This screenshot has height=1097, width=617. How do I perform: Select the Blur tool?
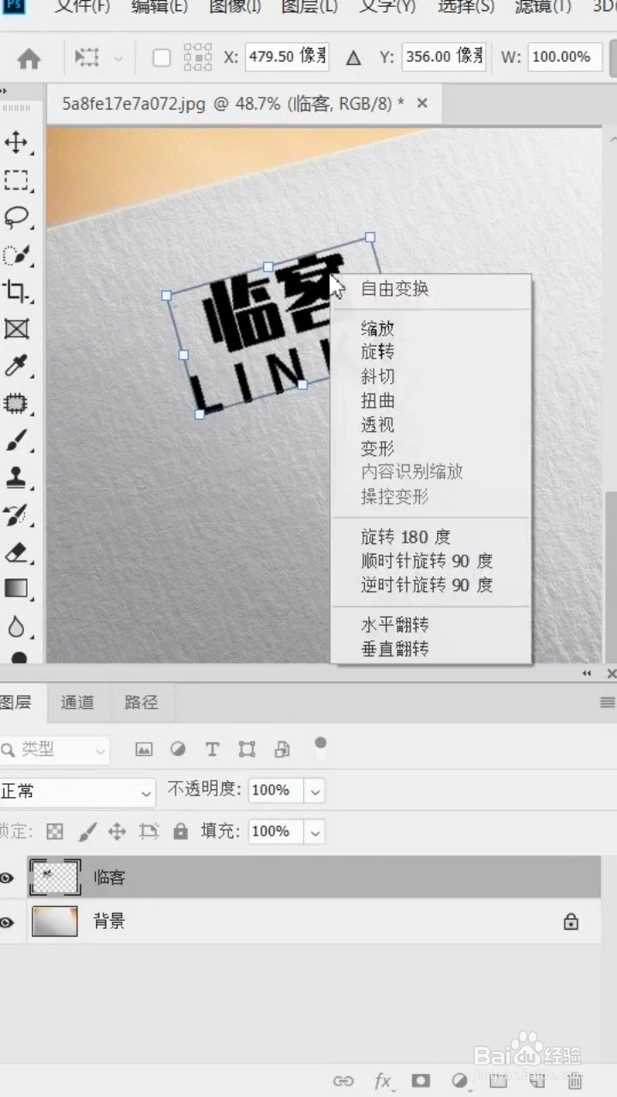[x=16, y=626]
